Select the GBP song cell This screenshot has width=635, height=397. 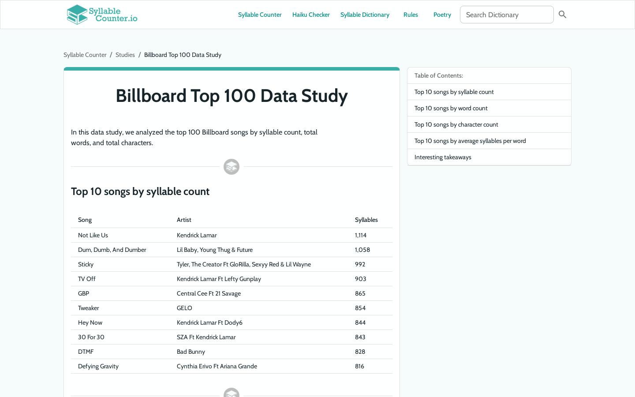click(83, 293)
